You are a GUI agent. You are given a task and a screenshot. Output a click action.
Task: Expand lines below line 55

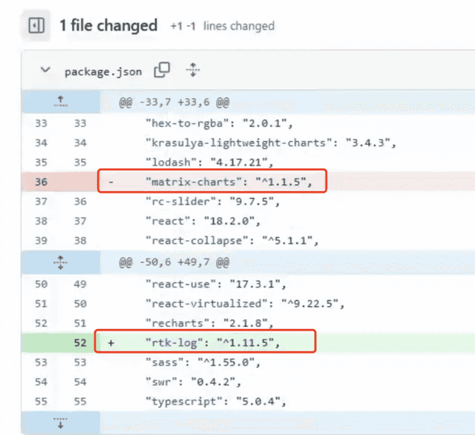(61, 422)
